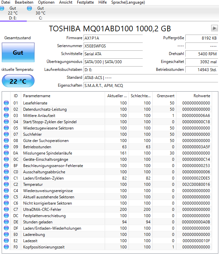Click status icon for Laden/Entladen-Zyklen row
Screen dimensions: 219x255
(6, 178)
